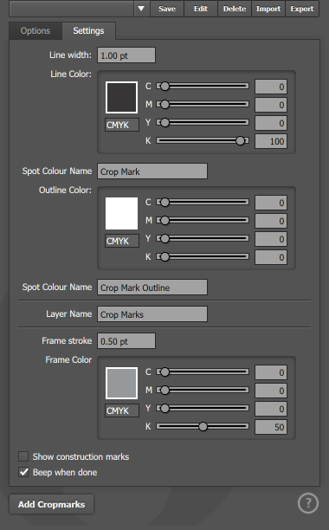The height and width of the screenshot is (530, 329).
Task: Adjust Outline Color yellow slider
Action: pos(203,239)
